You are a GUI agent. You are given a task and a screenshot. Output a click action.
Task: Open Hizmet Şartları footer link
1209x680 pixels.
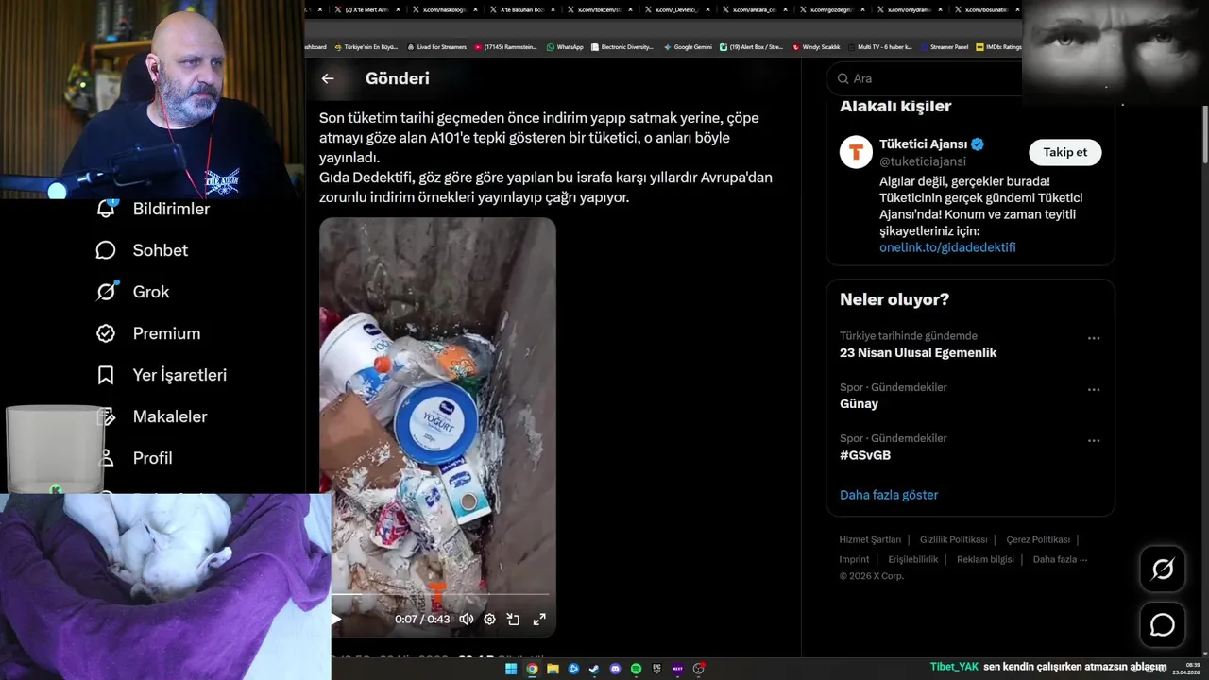click(870, 539)
